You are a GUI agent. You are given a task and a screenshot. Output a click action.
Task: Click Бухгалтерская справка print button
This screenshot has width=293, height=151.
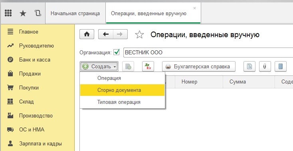click(199, 66)
